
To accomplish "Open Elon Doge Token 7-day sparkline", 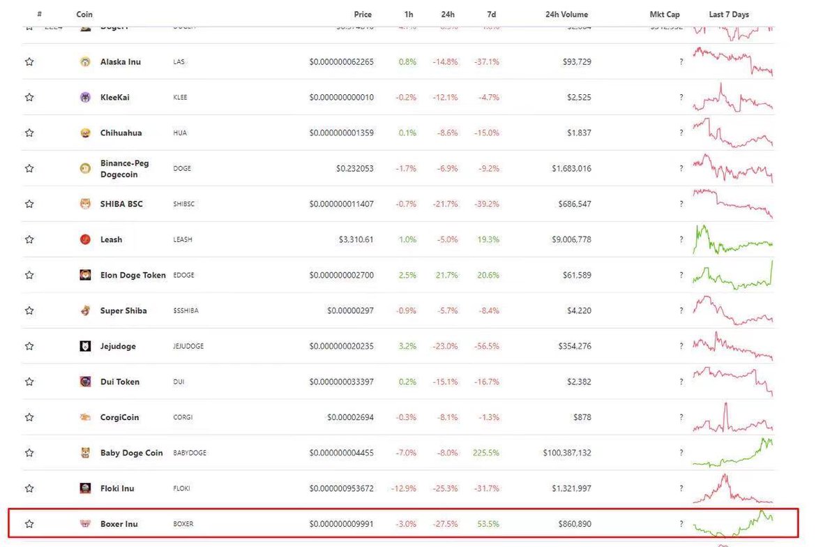I will [732, 275].
